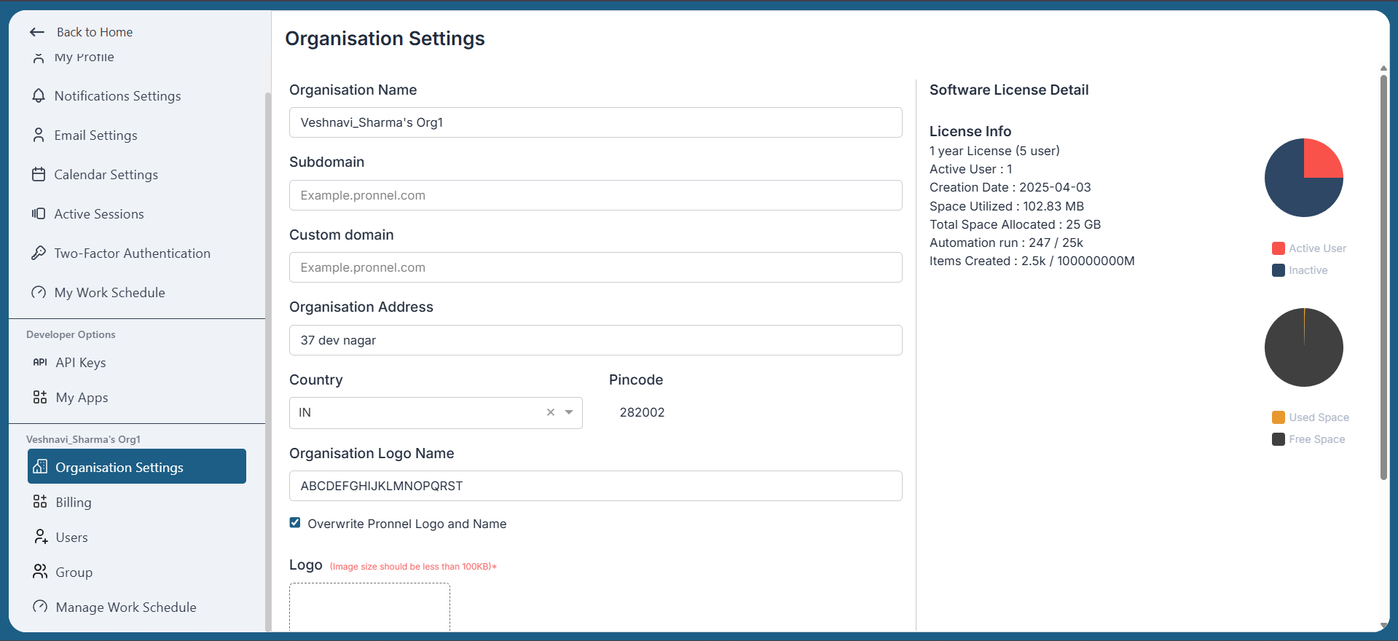Screen dimensions: 1398x641
Task: Click the back arrow icon beside Back to Home
Action: pos(37,32)
